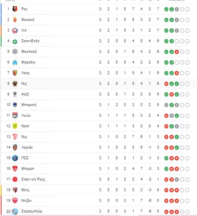
Task: Click the Λυών OL crest icon
Action: click(x=15, y=115)
